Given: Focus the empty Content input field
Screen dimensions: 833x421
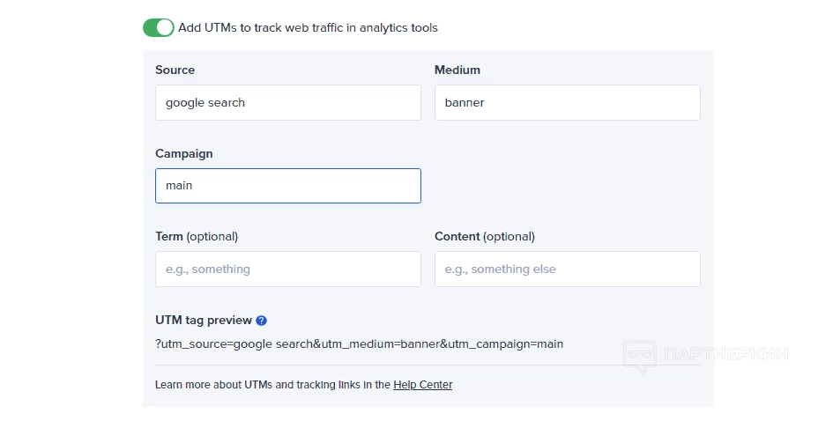Looking at the screenshot, I should click(x=567, y=270).
